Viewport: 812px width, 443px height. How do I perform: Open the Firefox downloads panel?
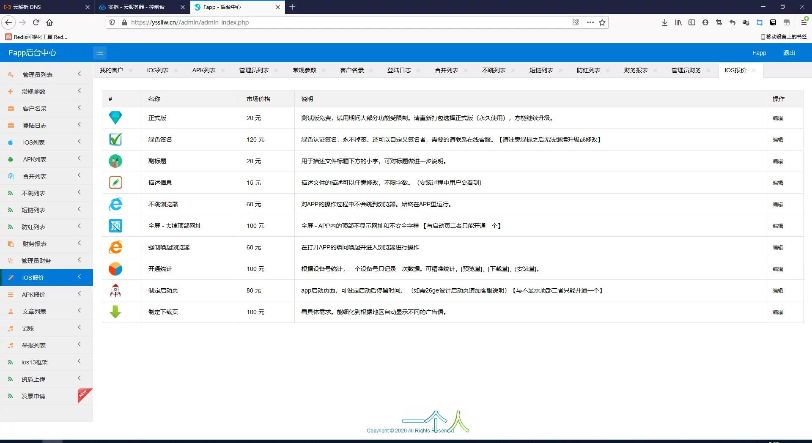pos(664,22)
